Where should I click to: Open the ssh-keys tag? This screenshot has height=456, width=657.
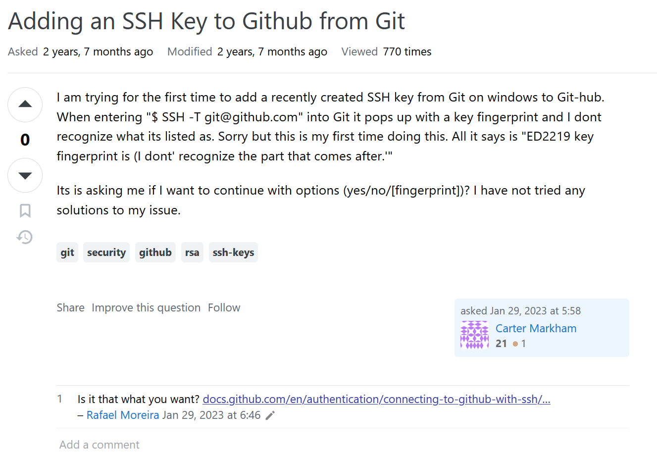[x=233, y=253]
